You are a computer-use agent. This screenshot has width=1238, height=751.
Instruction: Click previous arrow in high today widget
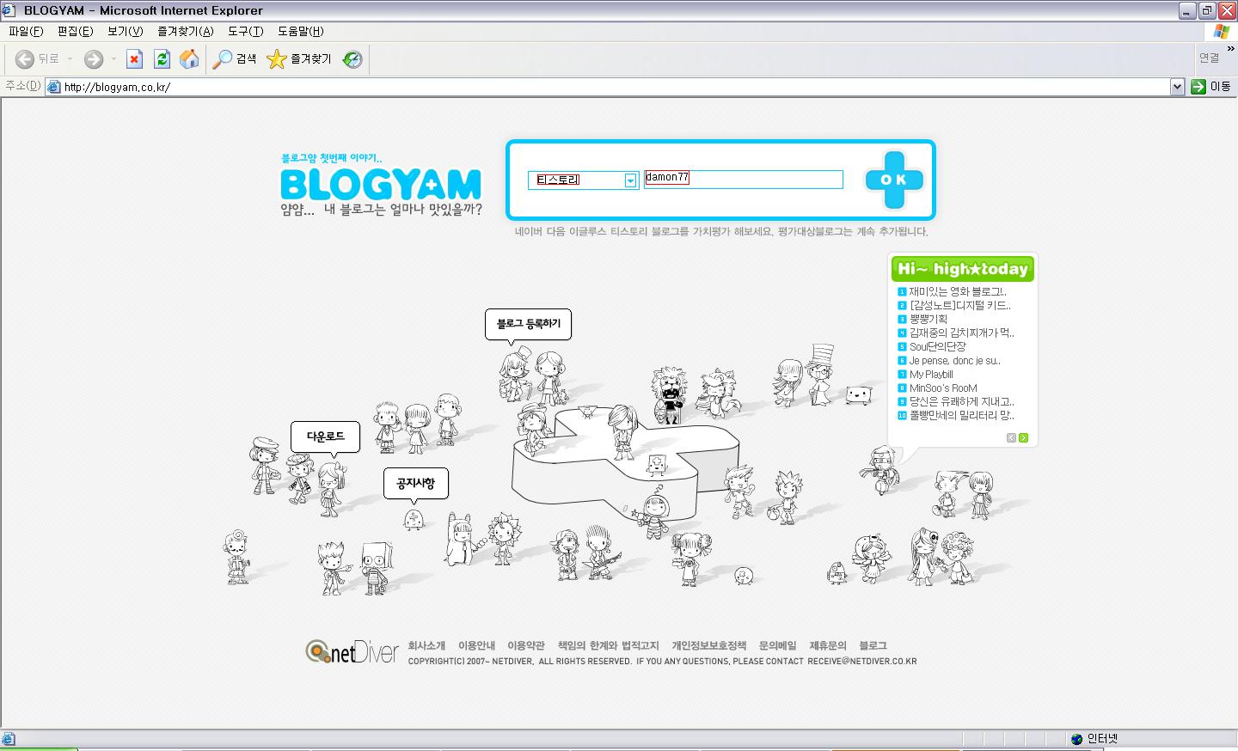click(1011, 437)
